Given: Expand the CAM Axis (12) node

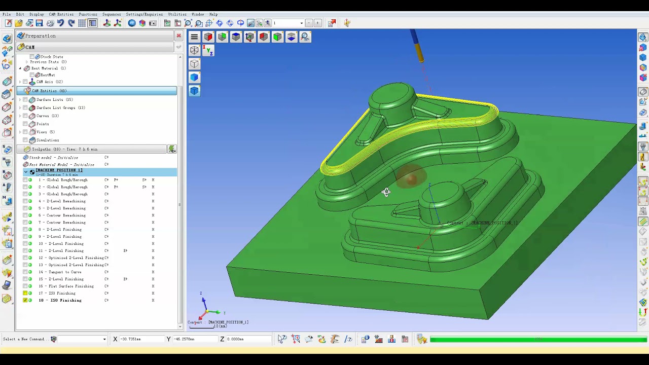Looking at the screenshot, I should (20, 82).
